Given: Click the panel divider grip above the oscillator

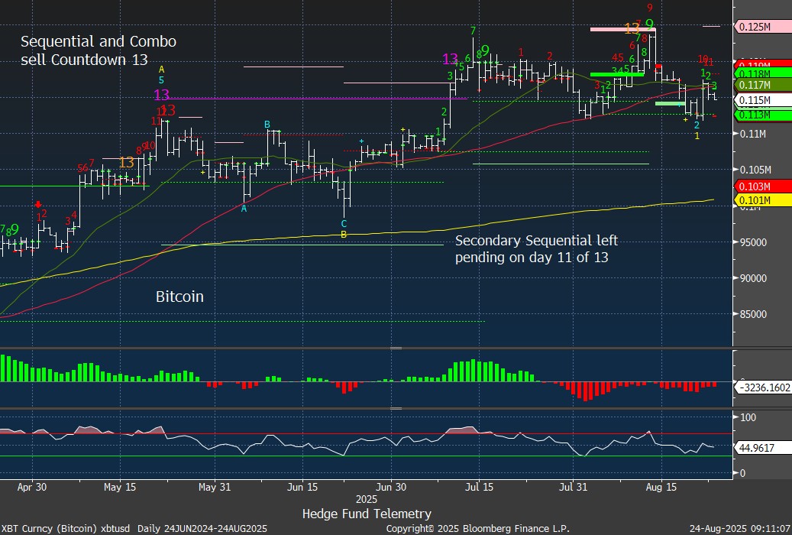Looking at the screenshot, I should [396, 408].
